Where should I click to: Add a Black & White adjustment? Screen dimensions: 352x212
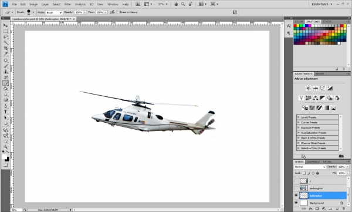click(x=323, y=98)
